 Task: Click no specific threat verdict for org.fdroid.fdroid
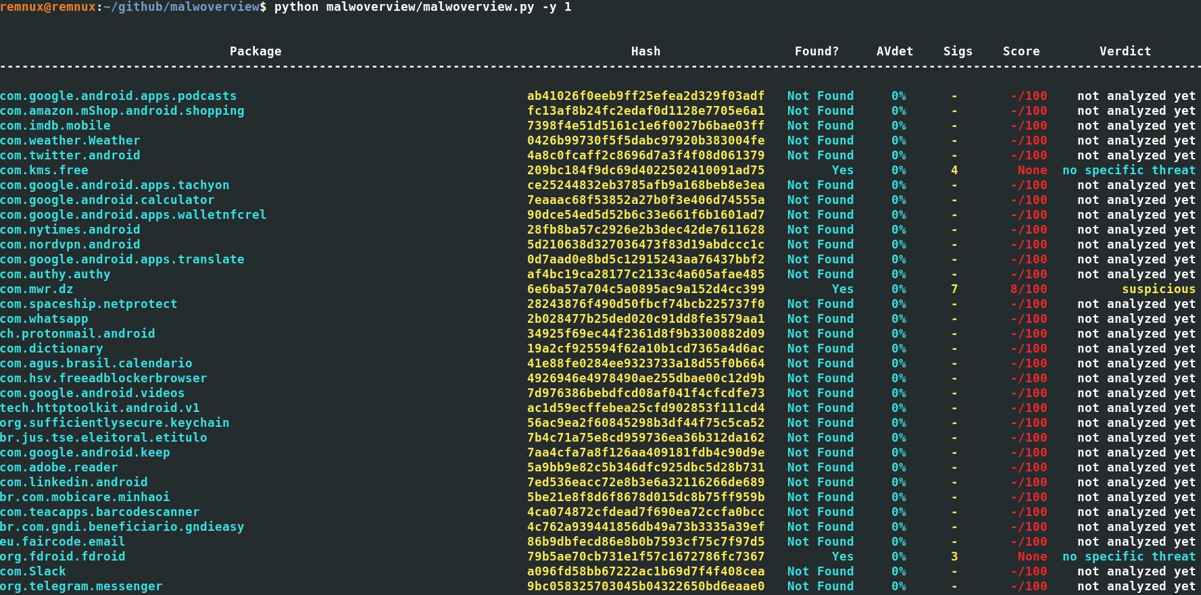1129,557
